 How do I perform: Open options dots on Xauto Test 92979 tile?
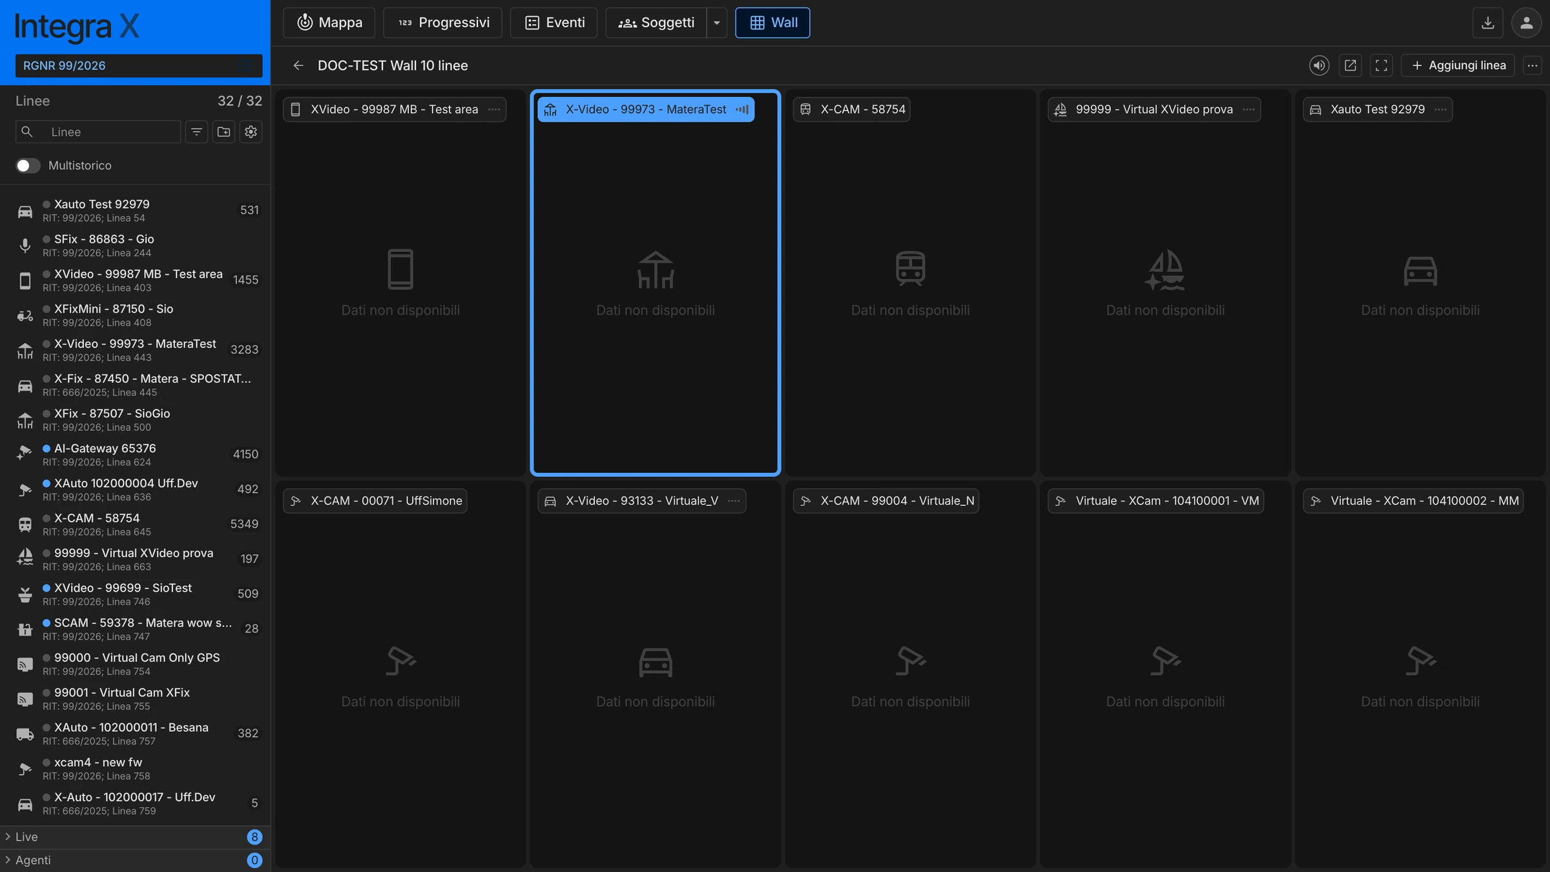pyautogui.click(x=1440, y=109)
